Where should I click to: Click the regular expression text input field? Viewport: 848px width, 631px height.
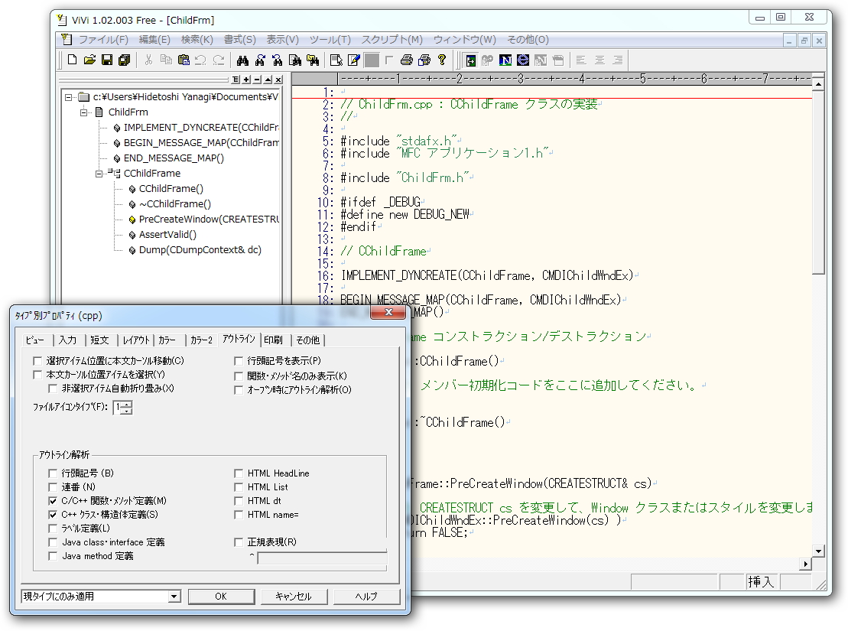[323, 558]
